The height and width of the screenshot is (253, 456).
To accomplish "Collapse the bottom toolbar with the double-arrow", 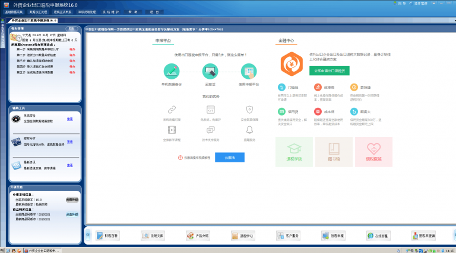I will tap(88, 235).
